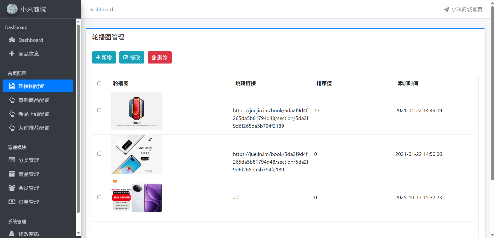Click the hand icon beside 热销商品配置
The height and width of the screenshot is (238, 495).
click(12, 100)
